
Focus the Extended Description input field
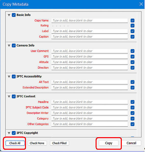(90, 88)
